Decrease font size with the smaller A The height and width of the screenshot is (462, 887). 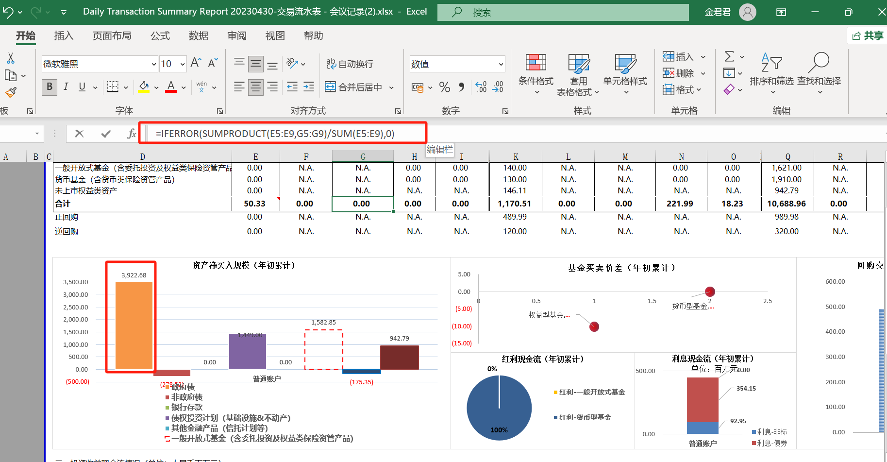tap(213, 63)
